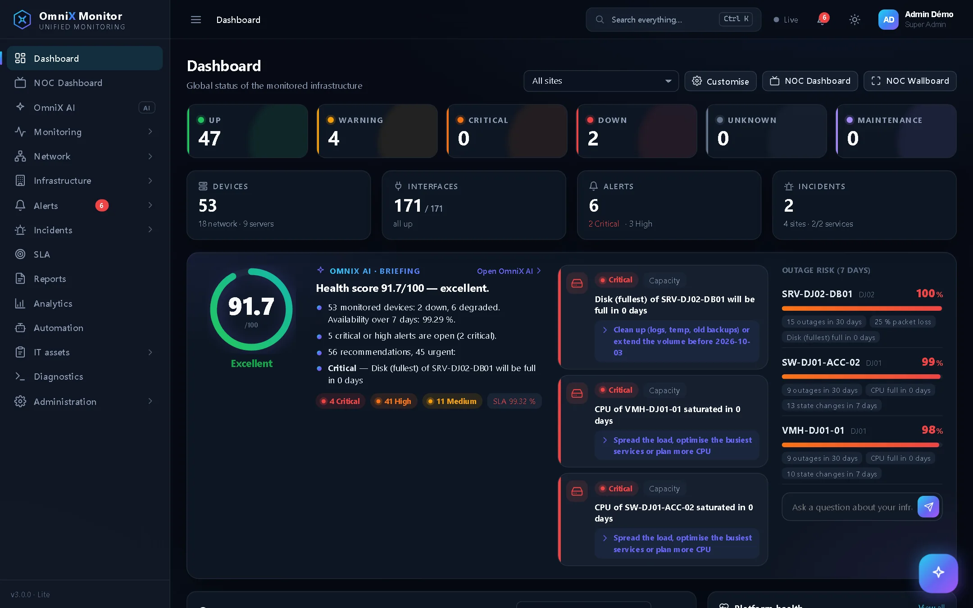
Task: Click the 91.7 health score gauge
Action: pyautogui.click(x=251, y=309)
